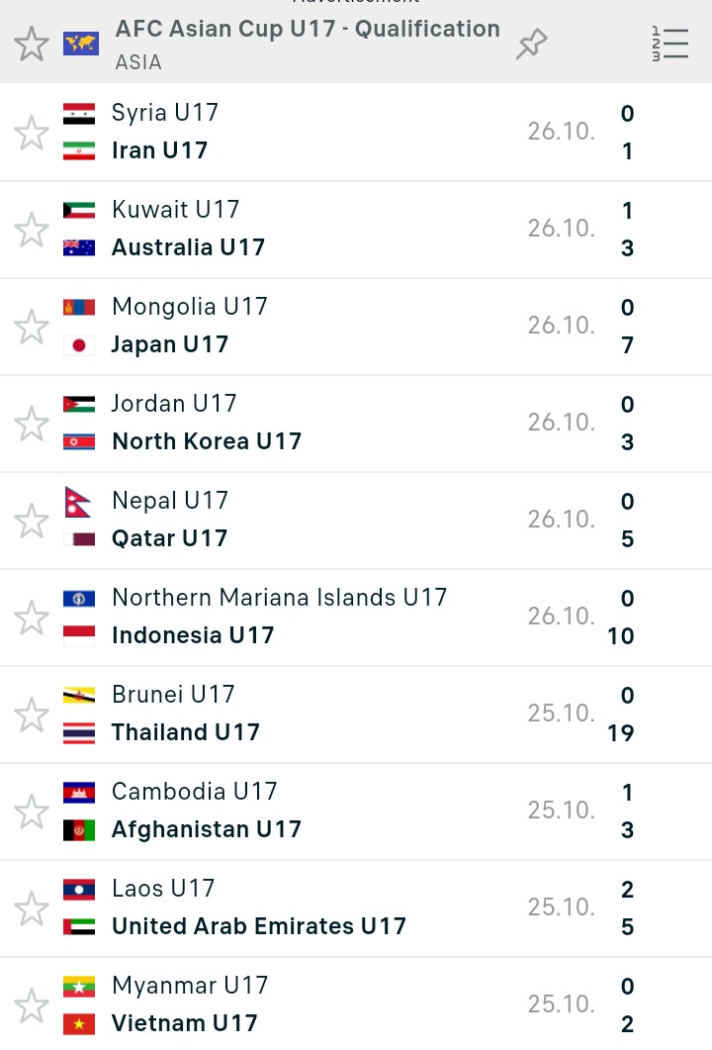
Task: Favorite the Myanmar vs Vietnam match
Action: (x=32, y=1005)
